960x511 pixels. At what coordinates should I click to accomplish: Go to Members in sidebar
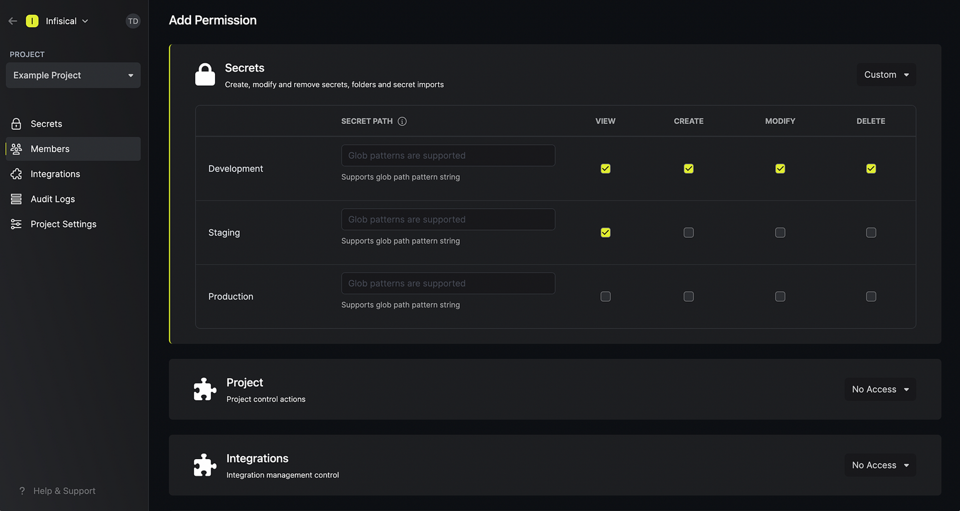(50, 149)
